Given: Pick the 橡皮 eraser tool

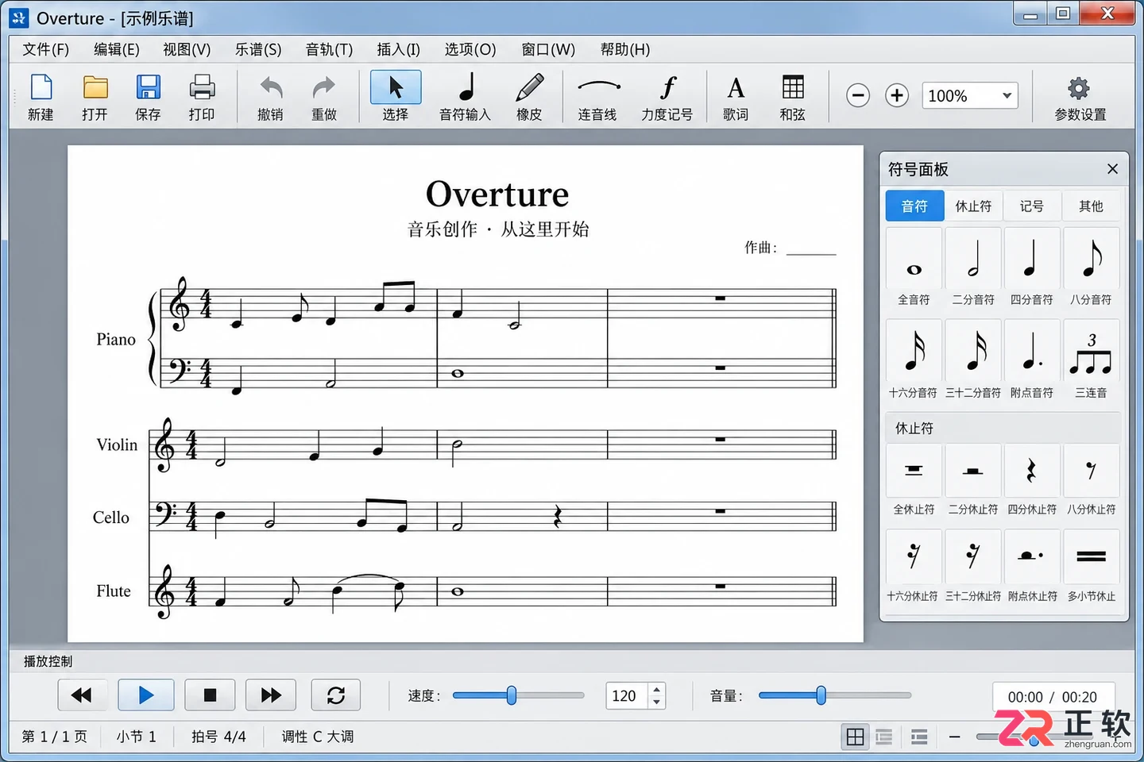Looking at the screenshot, I should click(529, 97).
